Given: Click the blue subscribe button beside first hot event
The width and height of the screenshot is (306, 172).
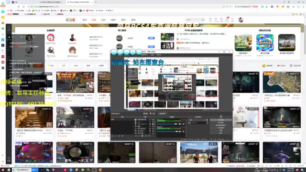Looking at the screenshot, I should point(151,38).
